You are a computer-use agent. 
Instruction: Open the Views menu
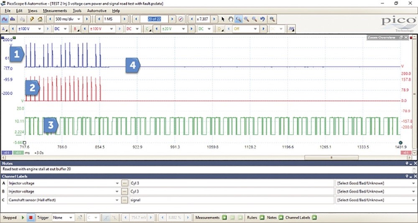coord(33,11)
